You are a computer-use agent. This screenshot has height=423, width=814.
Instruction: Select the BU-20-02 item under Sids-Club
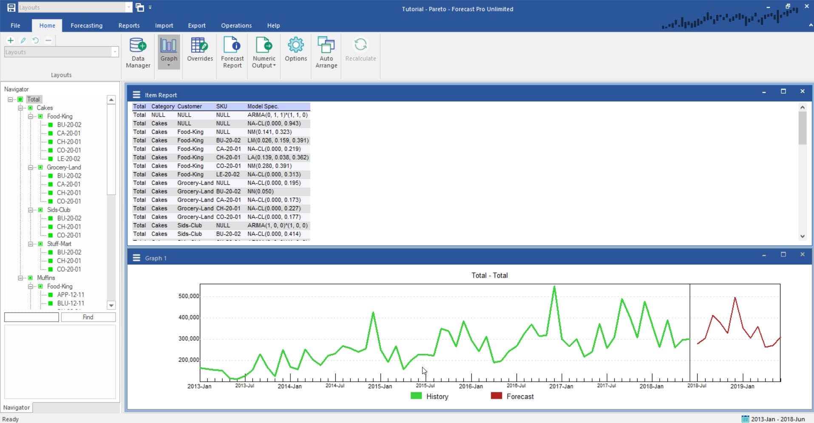pos(69,218)
